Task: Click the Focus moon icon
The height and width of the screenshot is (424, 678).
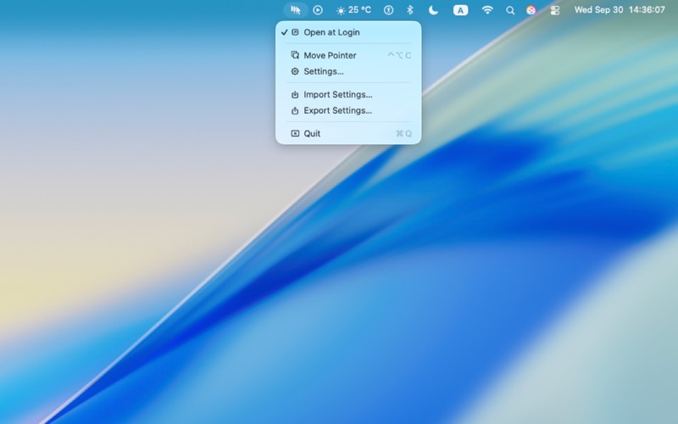Action: coord(433,10)
